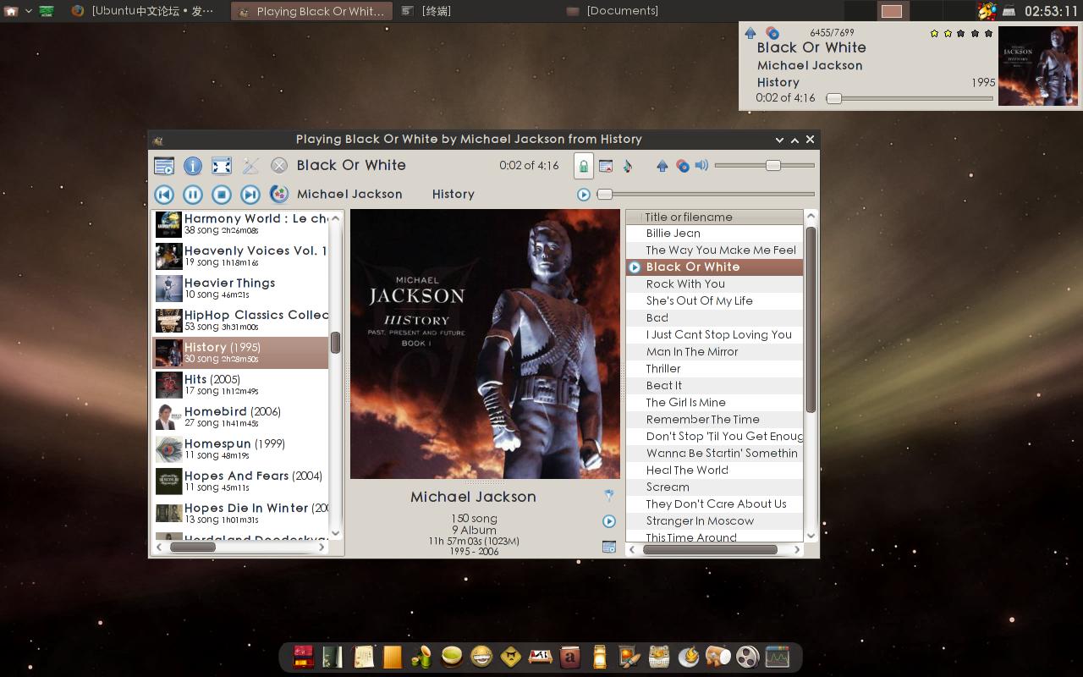This screenshot has height=677, width=1083.
Task: Click the 'Title or filename' column header
Action: tap(714, 217)
